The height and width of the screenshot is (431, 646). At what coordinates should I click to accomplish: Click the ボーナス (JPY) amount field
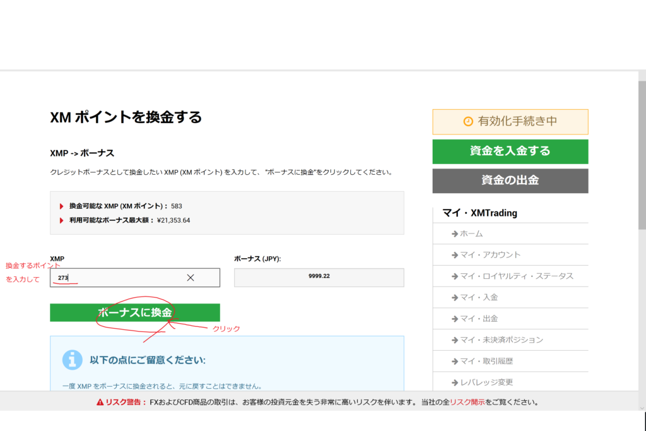click(x=319, y=278)
